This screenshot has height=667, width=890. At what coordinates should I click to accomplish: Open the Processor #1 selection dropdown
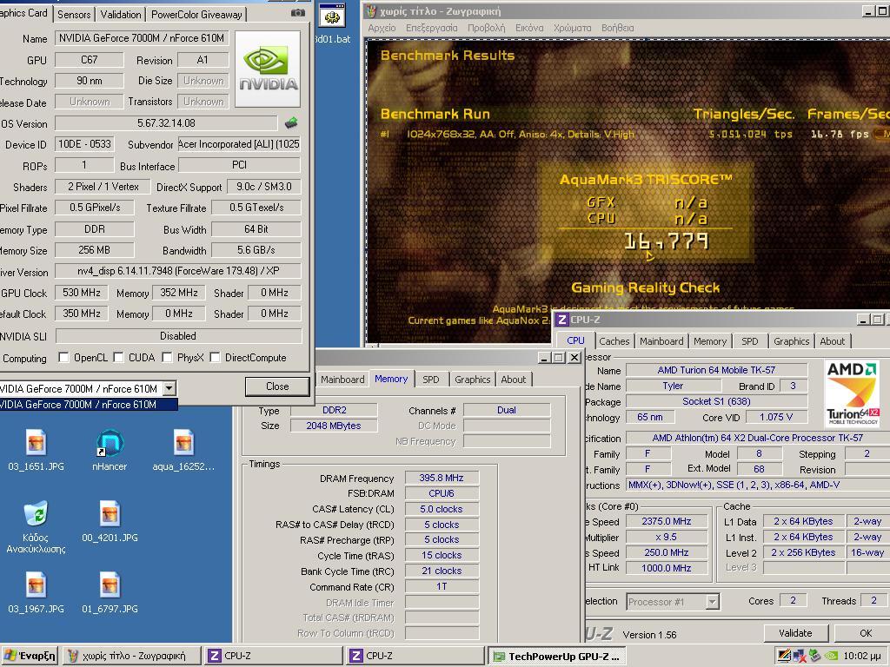tap(712, 601)
